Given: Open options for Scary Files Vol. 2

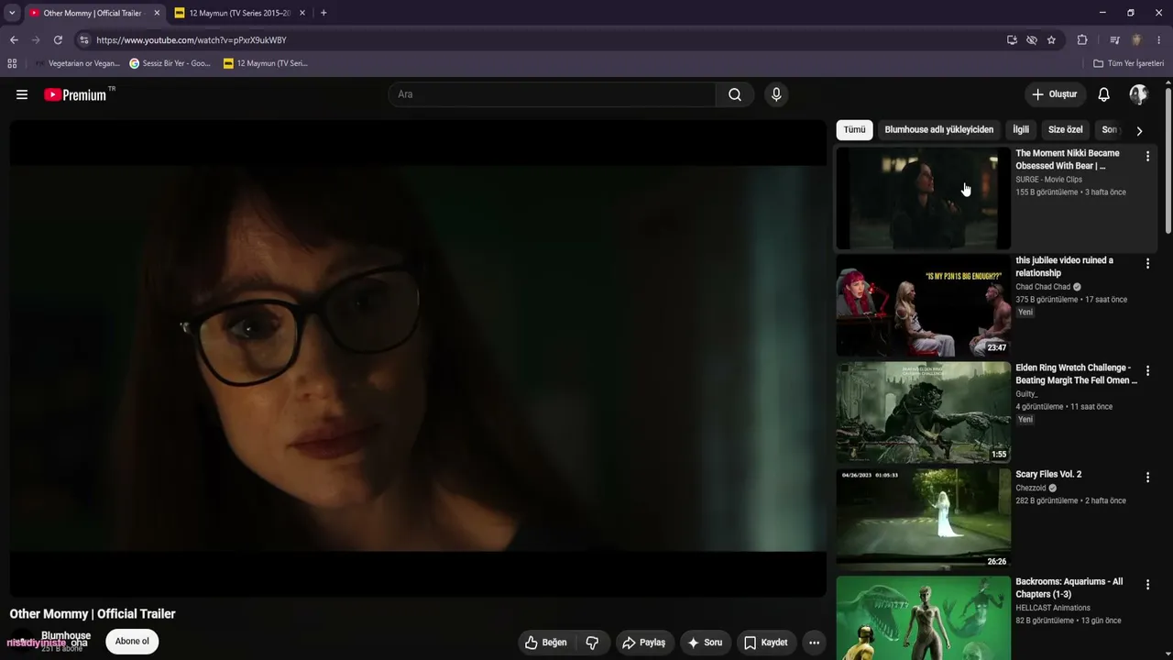Looking at the screenshot, I should point(1147,478).
